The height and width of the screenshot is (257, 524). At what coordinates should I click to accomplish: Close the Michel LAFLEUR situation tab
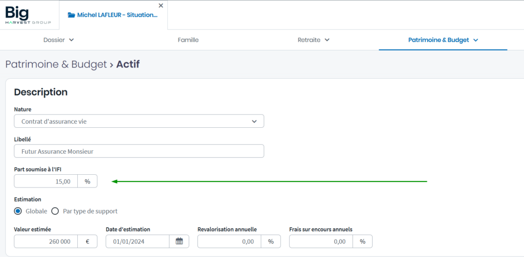tap(161, 6)
